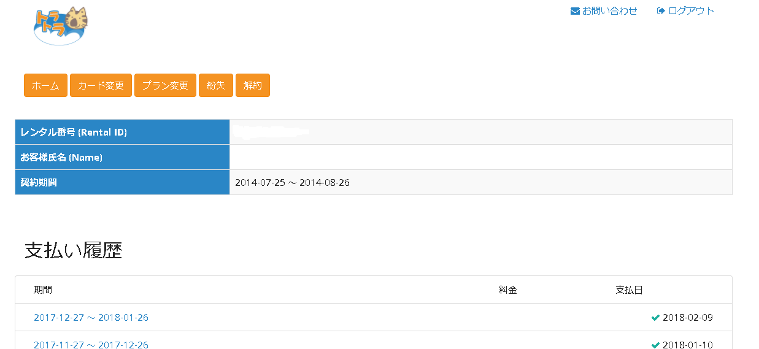759x349 pixels.
Task: Choose the プラン変更 plan change button
Action: click(x=165, y=85)
